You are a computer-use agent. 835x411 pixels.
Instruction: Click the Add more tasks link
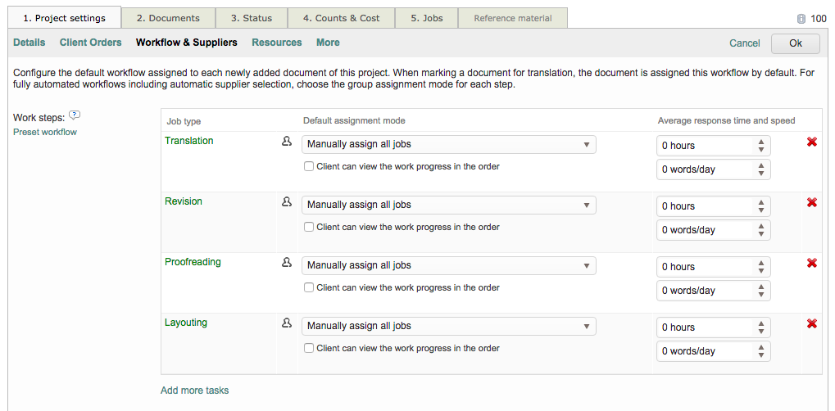[x=194, y=391]
